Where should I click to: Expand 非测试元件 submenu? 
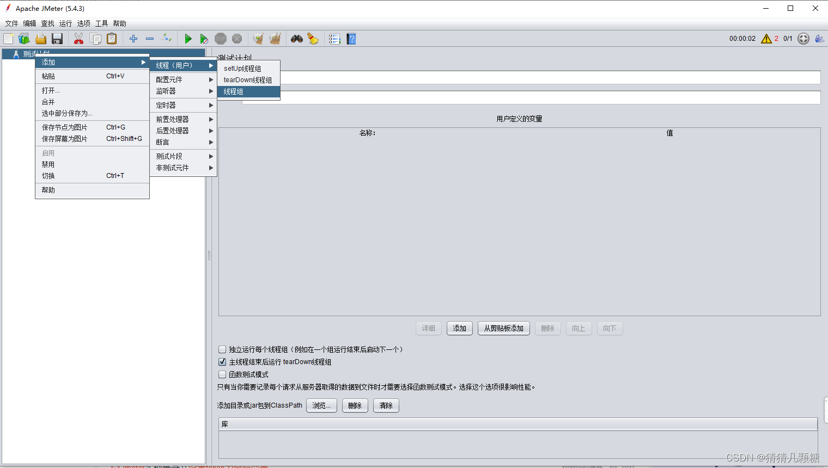point(184,168)
